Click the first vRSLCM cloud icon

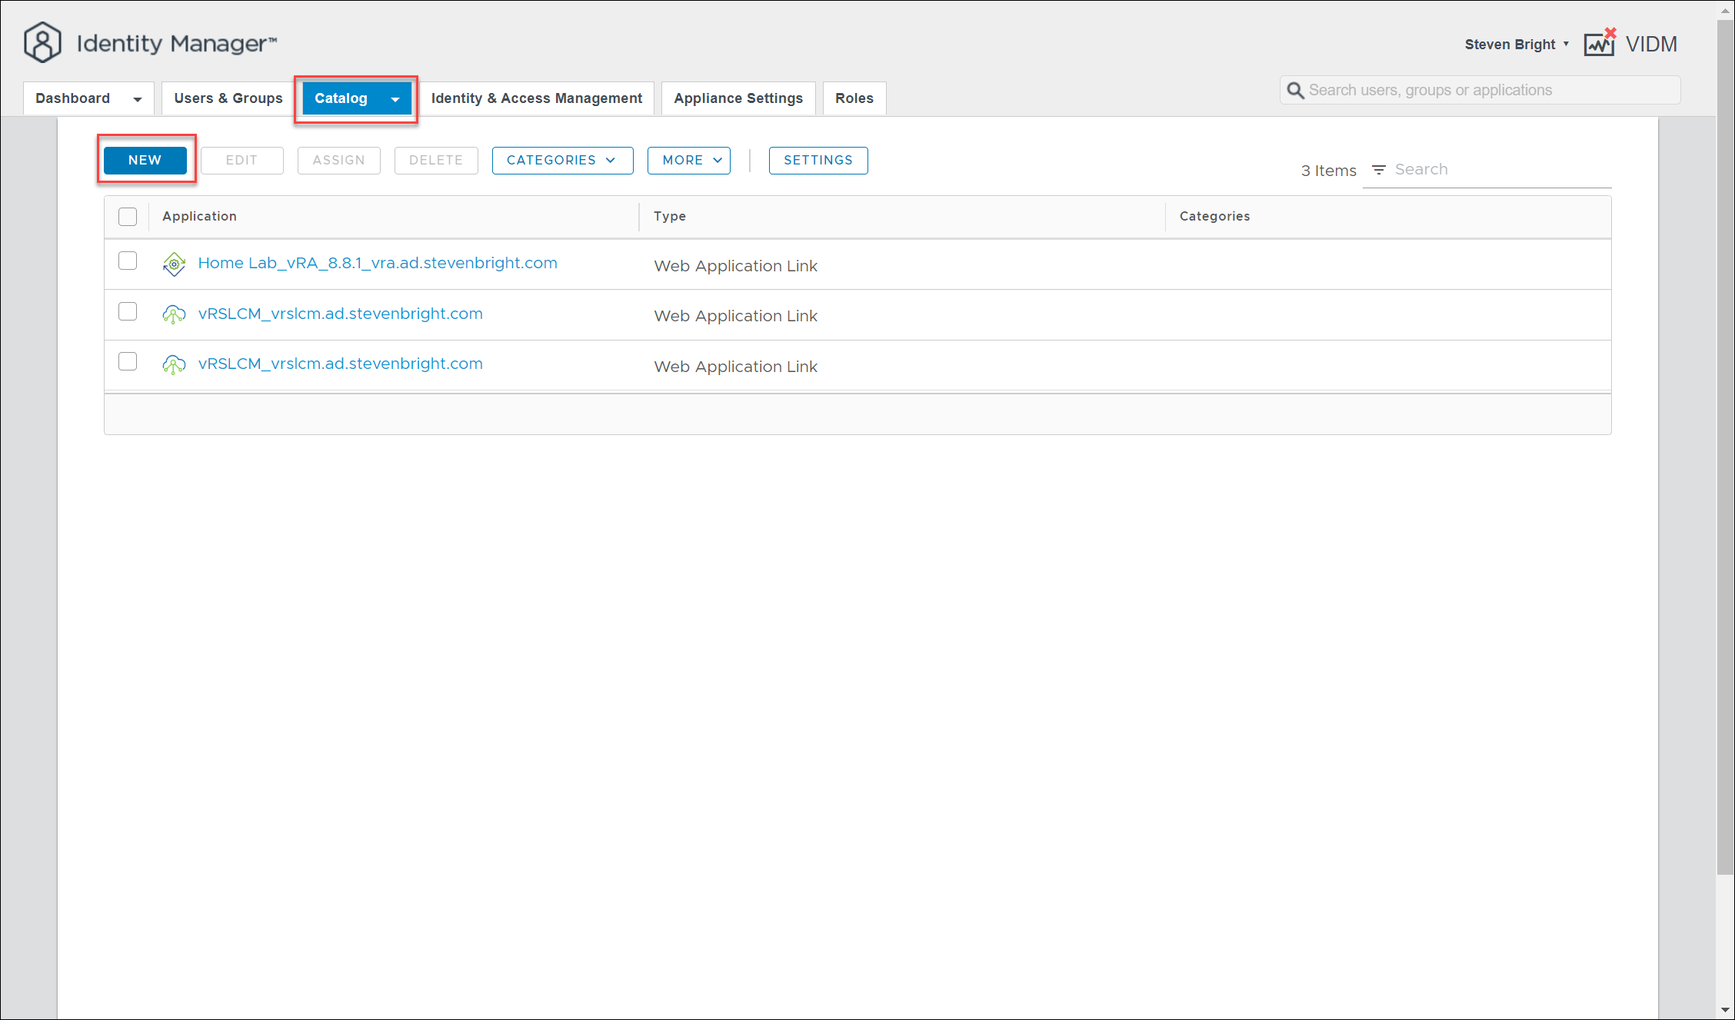[174, 314]
